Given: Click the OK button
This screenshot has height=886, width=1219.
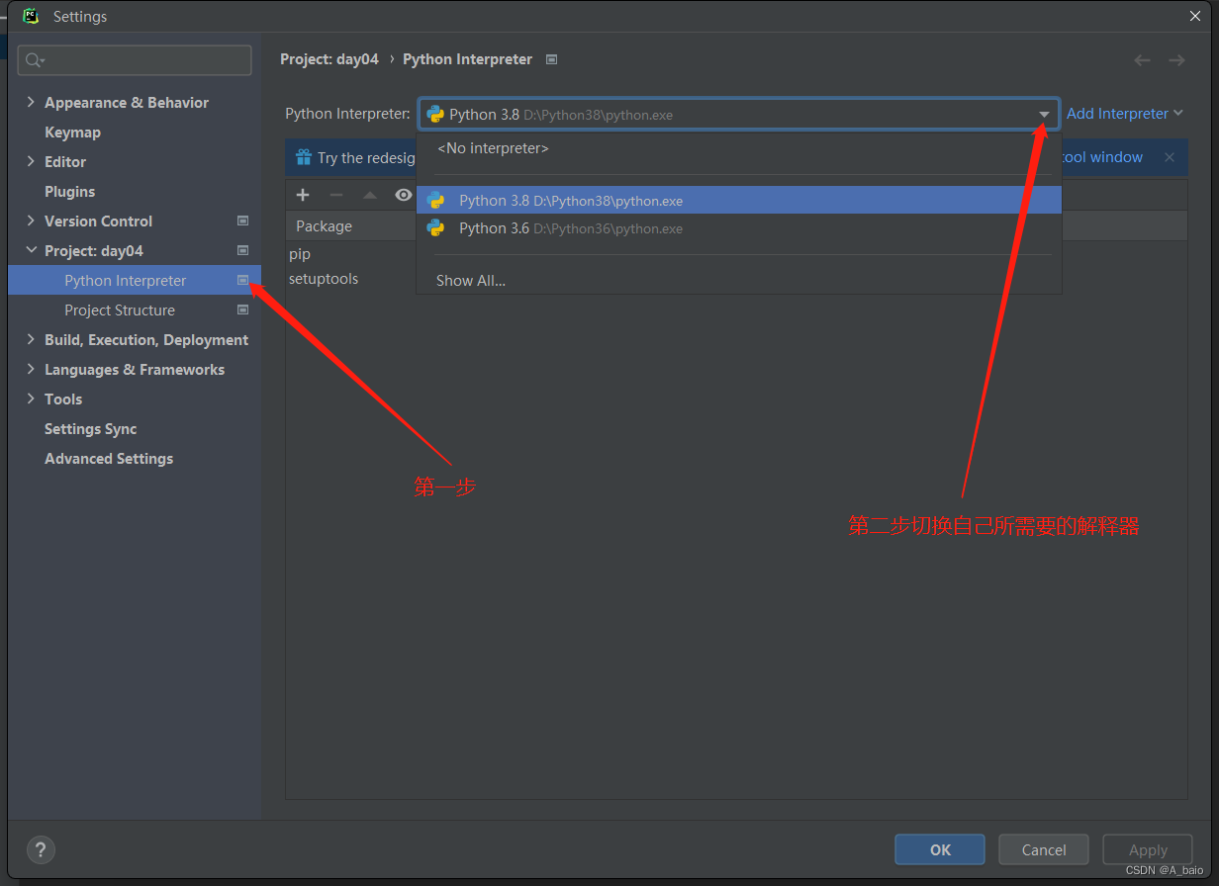Looking at the screenshot, I should pos(940,849).
